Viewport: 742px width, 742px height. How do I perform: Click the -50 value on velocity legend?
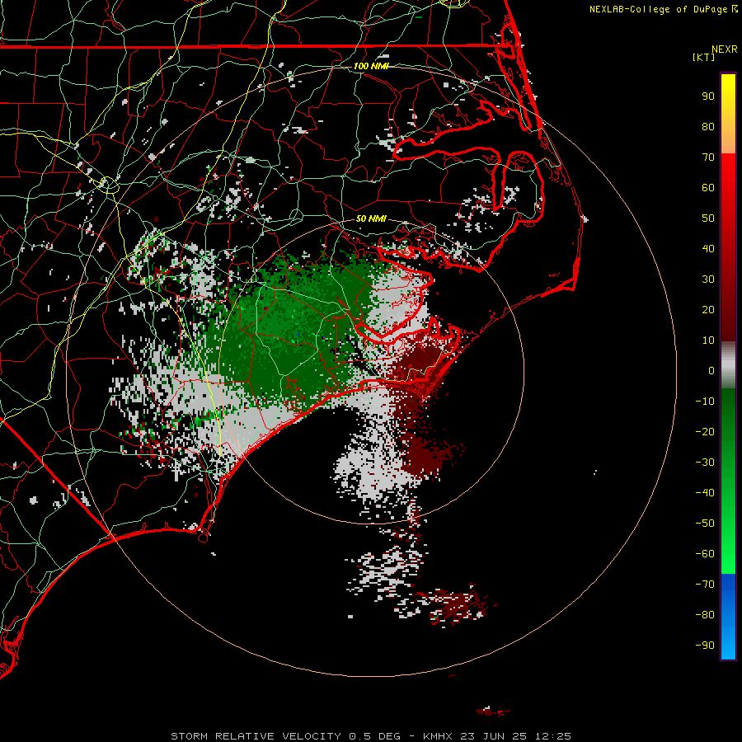click(705, 524)
